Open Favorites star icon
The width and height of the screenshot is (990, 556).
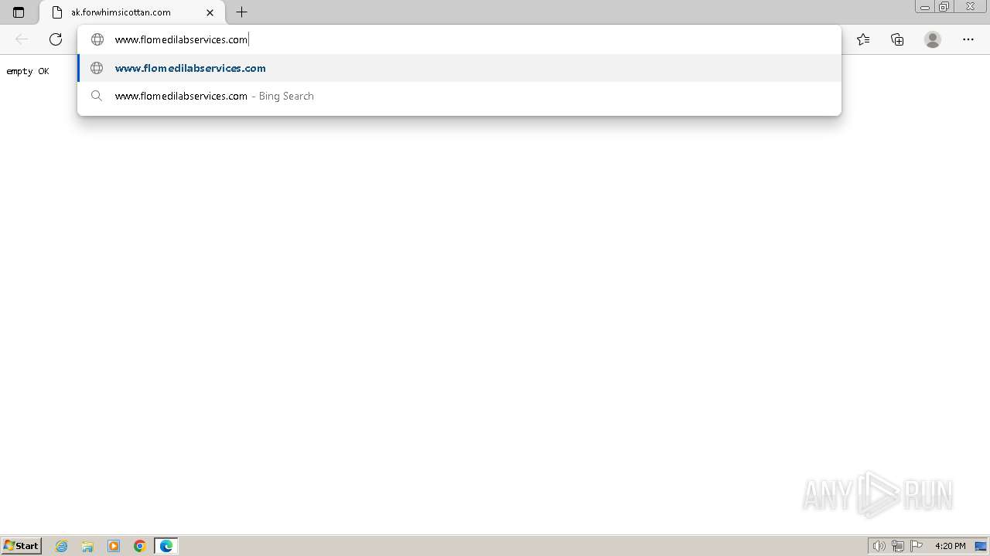point(863,39)
